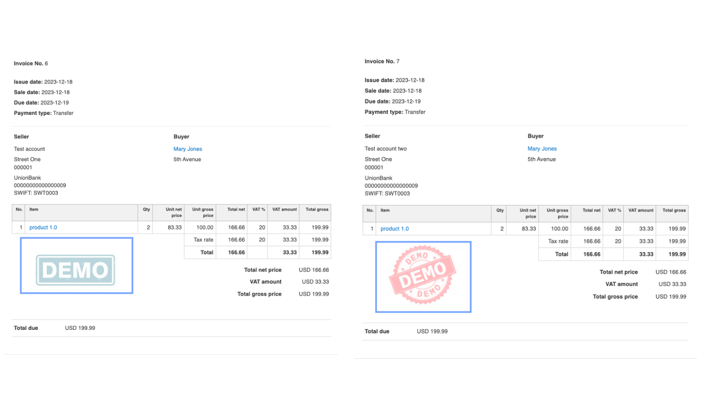This screenshot has height=400, width=702.
Task: Click 'SWIFT: SWT0003' in invoice No. 7
Action: 387,194
